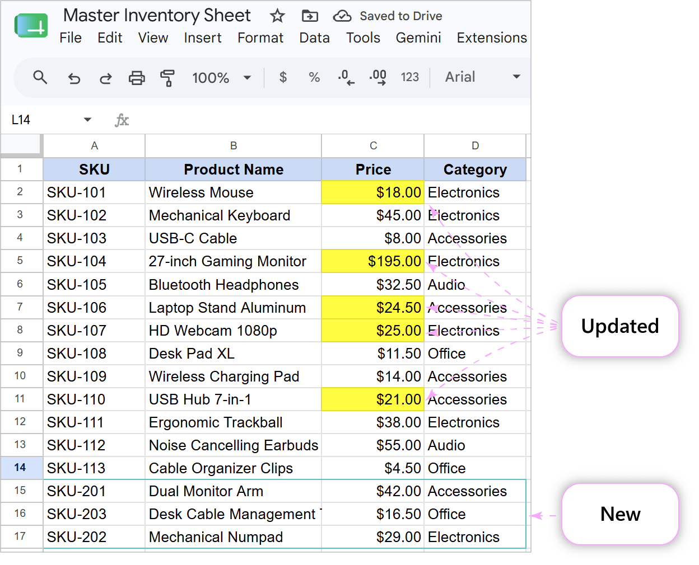Click the SKU header cell
699x565 pixels.
tap(94, 170)
